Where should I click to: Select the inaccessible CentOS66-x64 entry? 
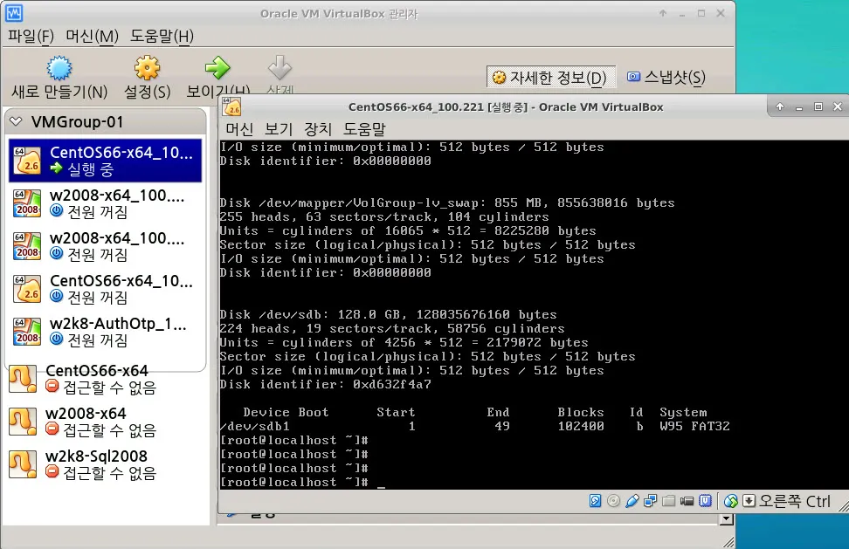coord(105,379)
